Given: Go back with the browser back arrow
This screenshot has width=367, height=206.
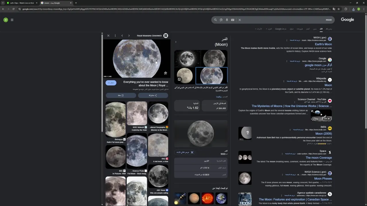Looking at the screenshot, I should coord(3,9).
